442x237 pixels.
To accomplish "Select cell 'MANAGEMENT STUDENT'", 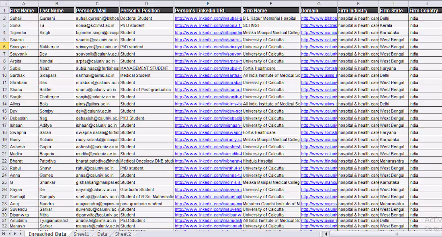I will pyautogui.click(x=147, y=68).
